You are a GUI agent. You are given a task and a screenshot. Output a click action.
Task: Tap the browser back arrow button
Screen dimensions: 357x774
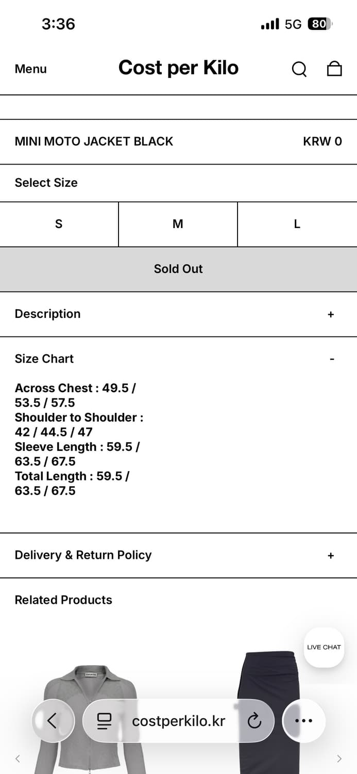click(53, 720)
